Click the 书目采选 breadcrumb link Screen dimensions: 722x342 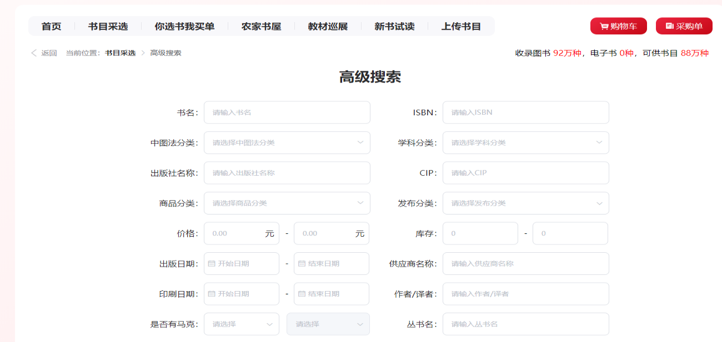coord(120,53)
